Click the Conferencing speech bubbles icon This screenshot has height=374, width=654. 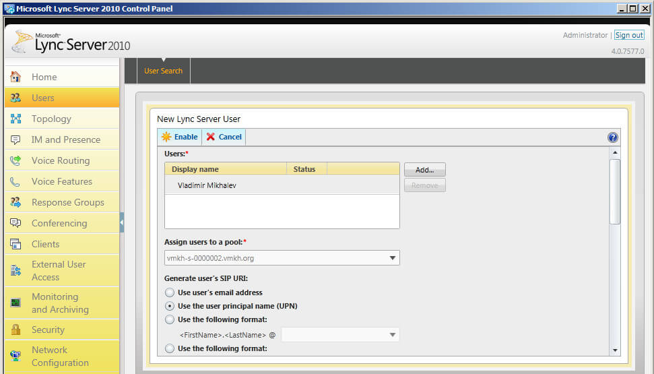15,223
